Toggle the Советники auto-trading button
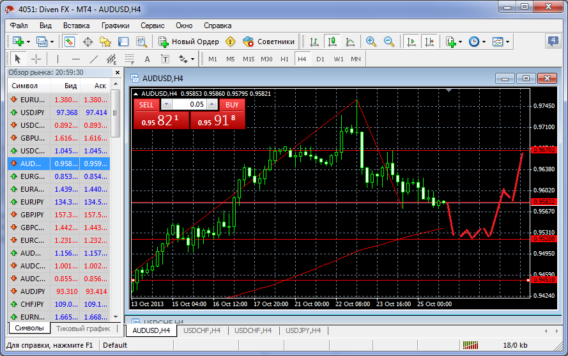The width and height of the screenshot is (568, 356). point(269,42)
